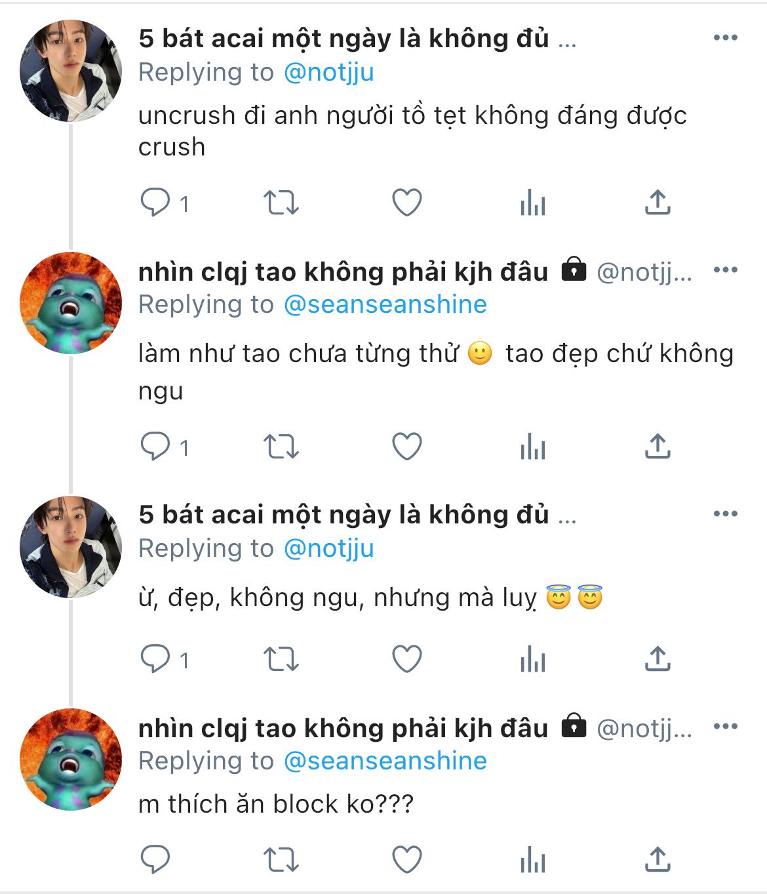Like the "uncrush đi anh" tweet
767x894 pixels.
click(x=406, y=203)
